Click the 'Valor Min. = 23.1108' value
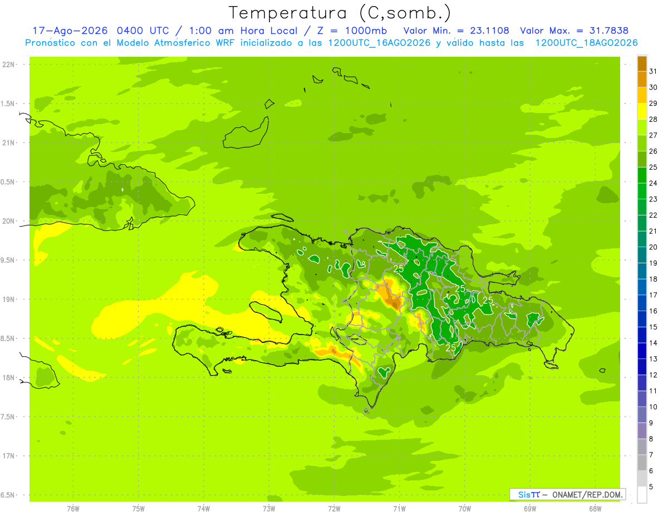Viewport: 668px width, 516px height. click(x=456, y=31)
